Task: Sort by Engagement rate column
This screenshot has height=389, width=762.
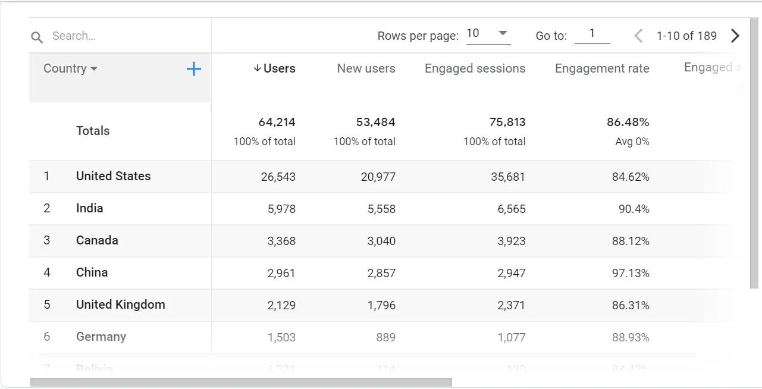Action: pyautogui.click(x=601, y=68)
